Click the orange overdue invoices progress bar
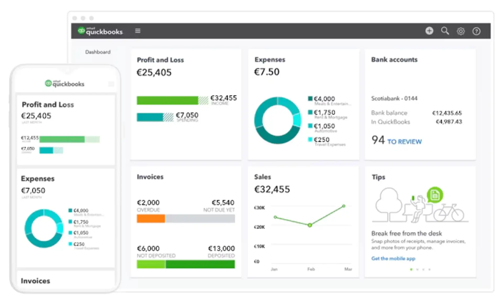This screenshot has width=503, height=304. (151, 219)
